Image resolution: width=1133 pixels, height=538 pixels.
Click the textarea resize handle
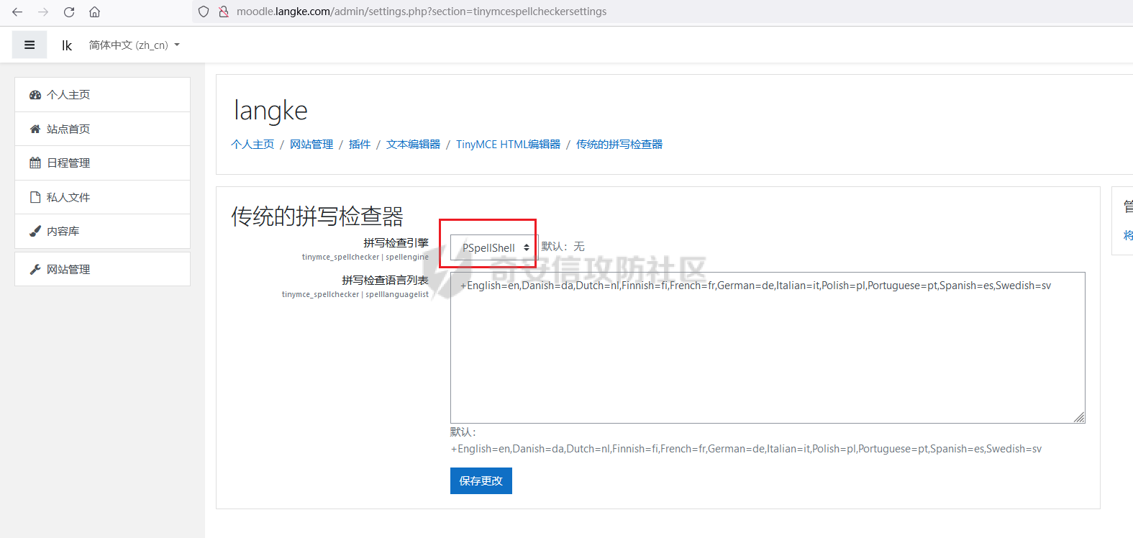point(1079,418)
